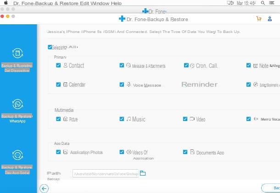Click the call history clock icon
The image size is (280, 193).
[192, 66]
